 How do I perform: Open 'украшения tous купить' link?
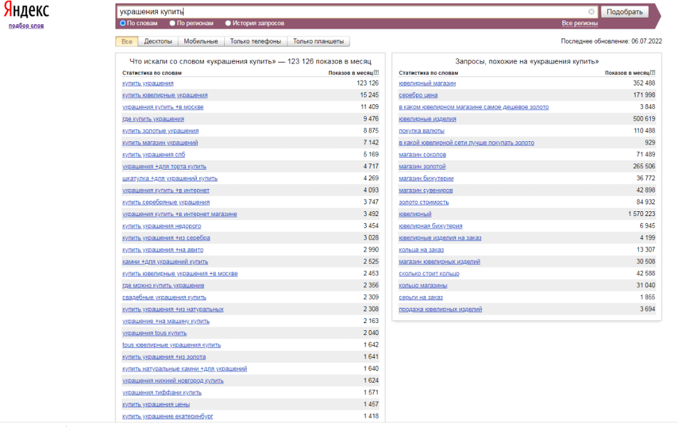tap(155, 333)
